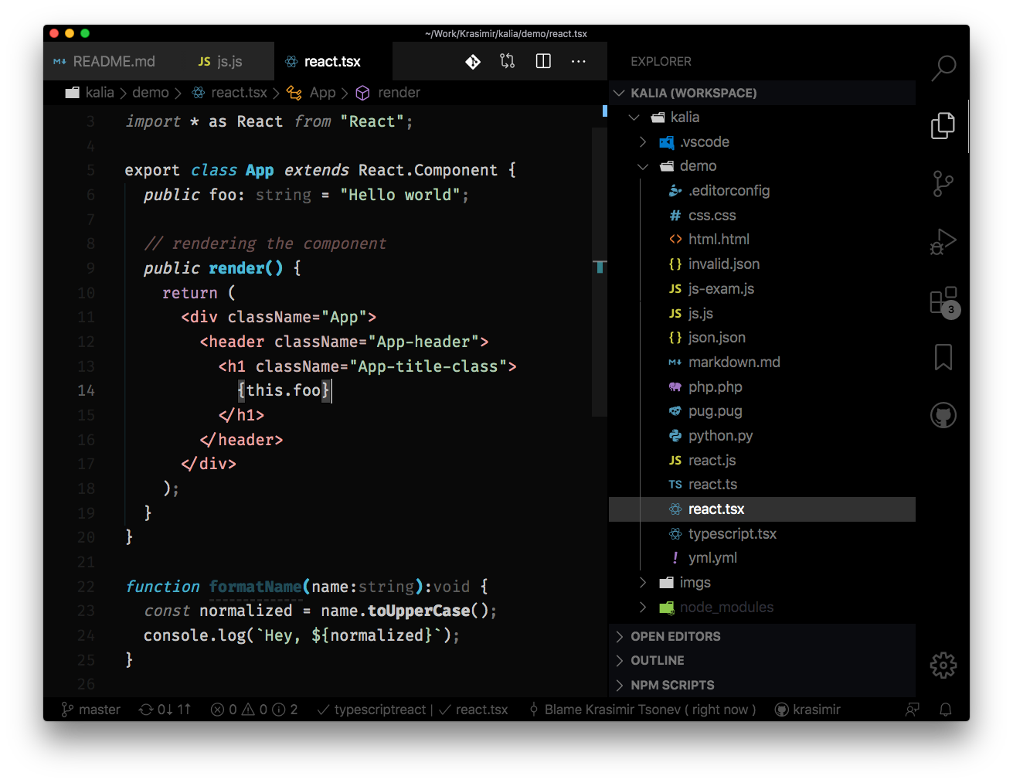
Task: Click the typescriptreact language mode
Action: [372, 710]
